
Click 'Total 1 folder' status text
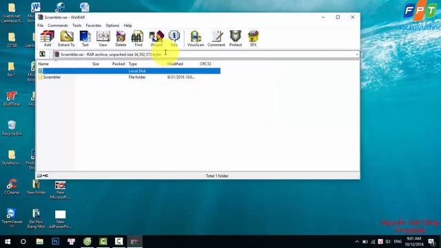pos(217,176)
